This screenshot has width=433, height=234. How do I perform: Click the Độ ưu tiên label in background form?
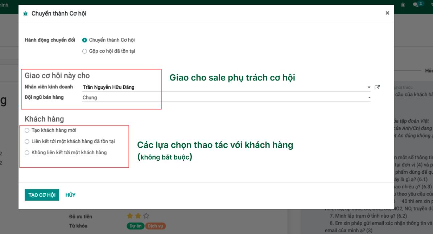(x=81, y=217)
